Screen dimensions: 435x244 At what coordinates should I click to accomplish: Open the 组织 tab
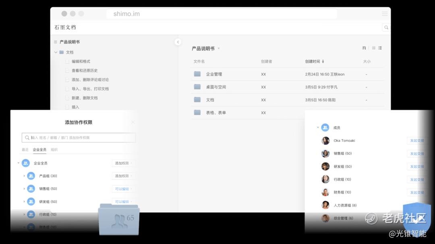point(54,150)
